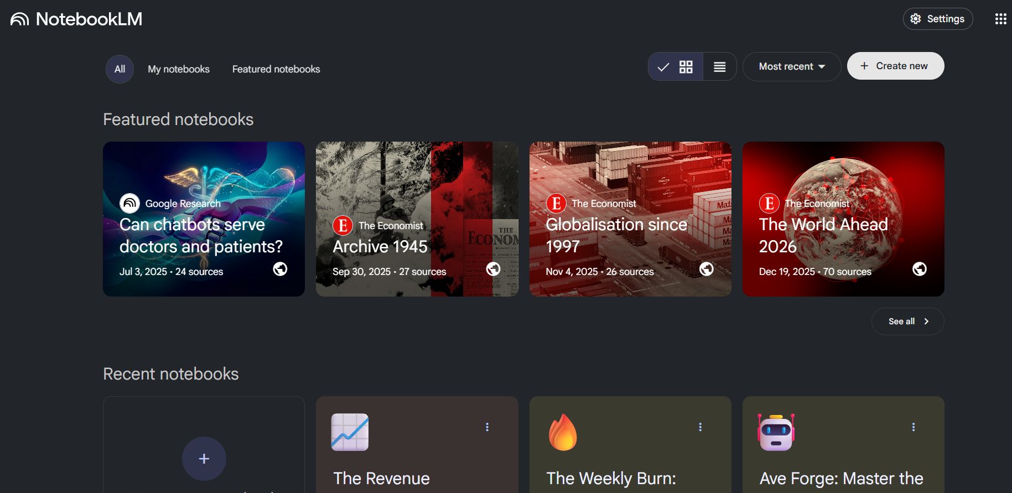Screen dimensions: 1012x493
Task: Switch to list view layout
Action: (x=720, y=67)
